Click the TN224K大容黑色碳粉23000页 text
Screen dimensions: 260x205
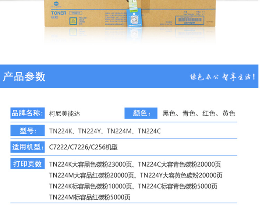pyautogui.click(x=91, y=164)
